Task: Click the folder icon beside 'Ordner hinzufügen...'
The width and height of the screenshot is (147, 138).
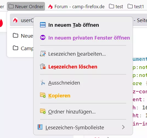Action: (43, 111)
